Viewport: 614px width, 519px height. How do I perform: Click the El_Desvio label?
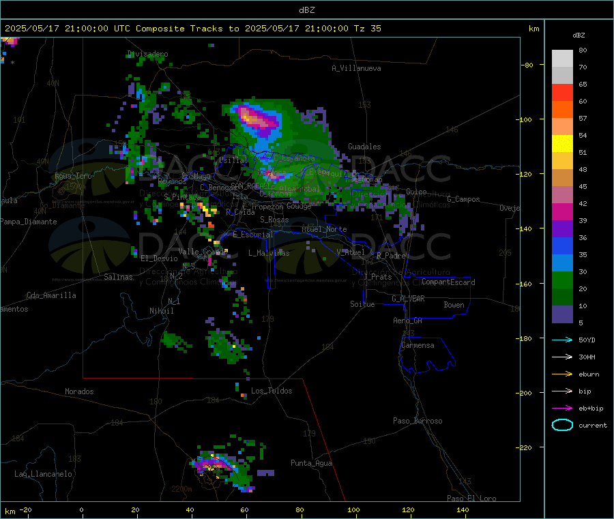pos(159,258)
